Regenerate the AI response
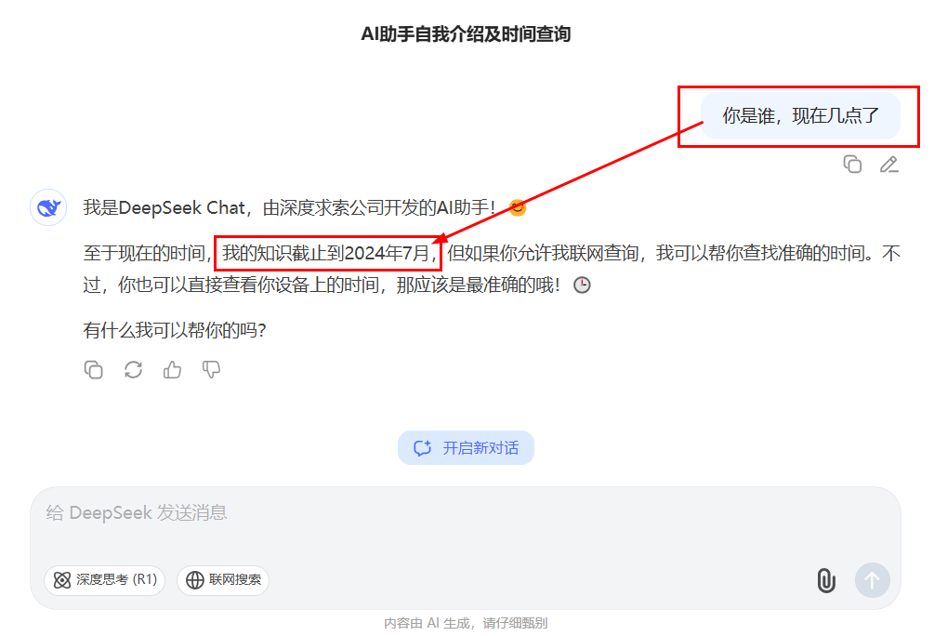The image size is (934, 636). point(133,369)
